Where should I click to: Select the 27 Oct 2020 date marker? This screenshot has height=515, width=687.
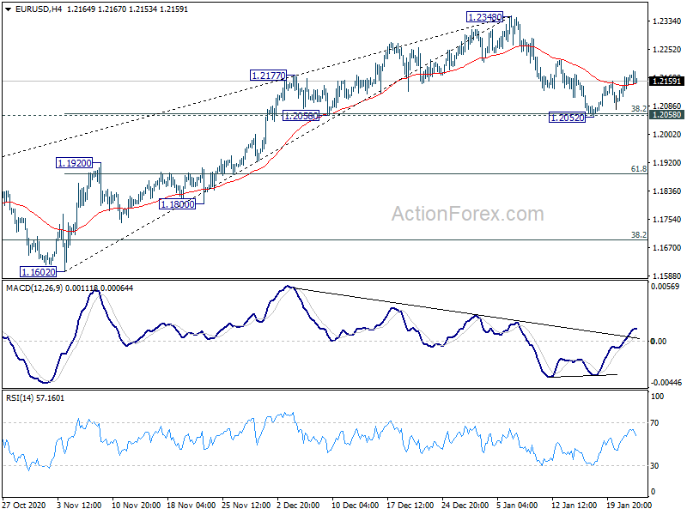pyautogui.click(x=24, y=505)
